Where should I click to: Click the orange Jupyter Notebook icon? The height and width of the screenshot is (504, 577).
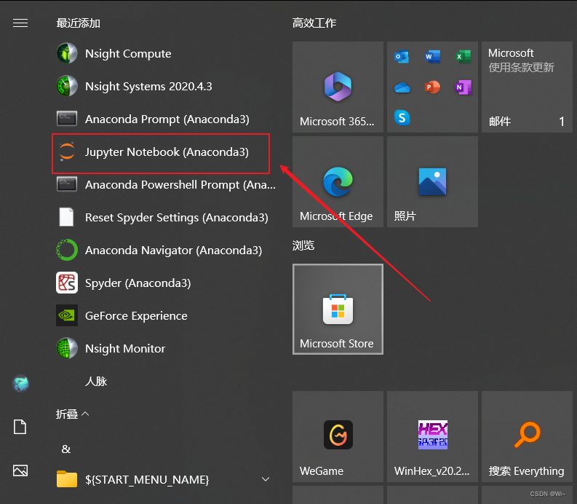(x=67, y=151)
